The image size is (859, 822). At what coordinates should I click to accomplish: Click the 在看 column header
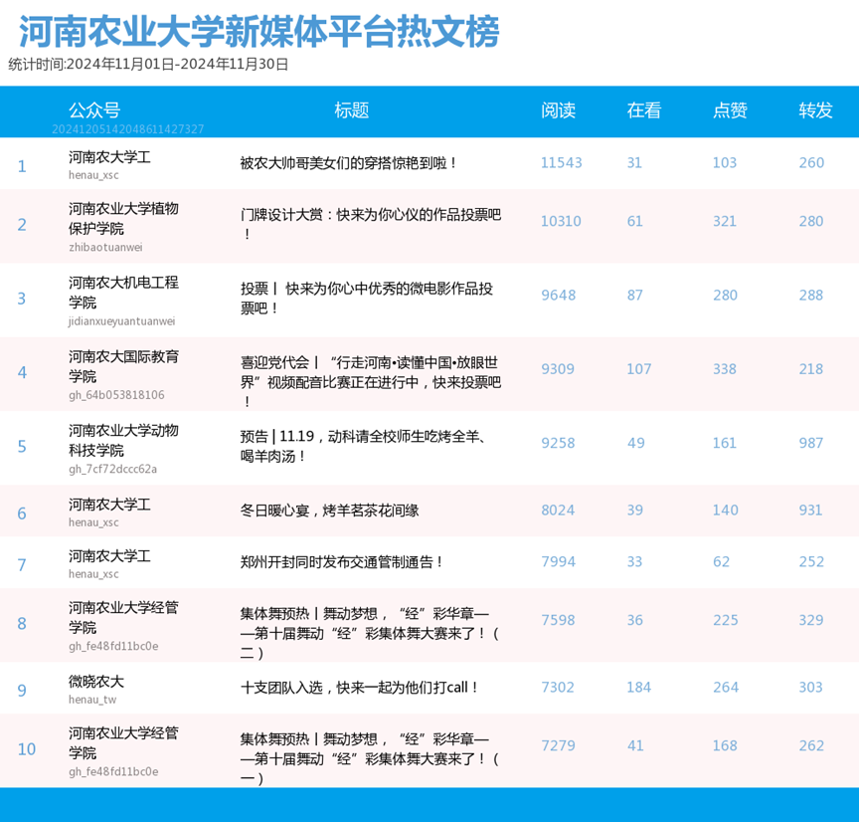pos(644,110)
